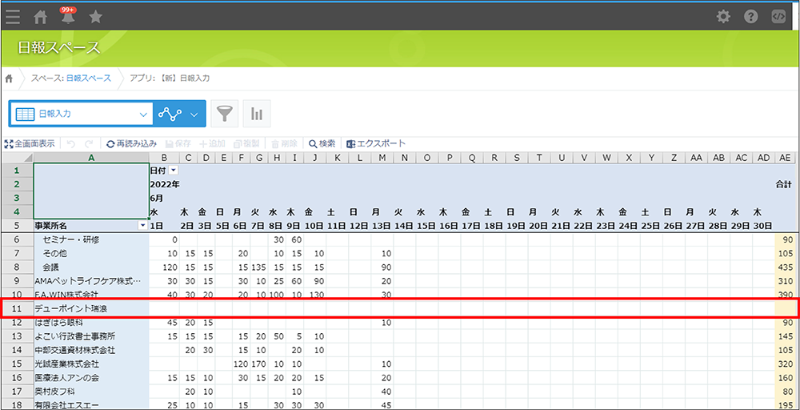This screenshot has height=410, width=800.
Task: Click the AMAペットライフケア株式 cell
Action: (91, 281)
